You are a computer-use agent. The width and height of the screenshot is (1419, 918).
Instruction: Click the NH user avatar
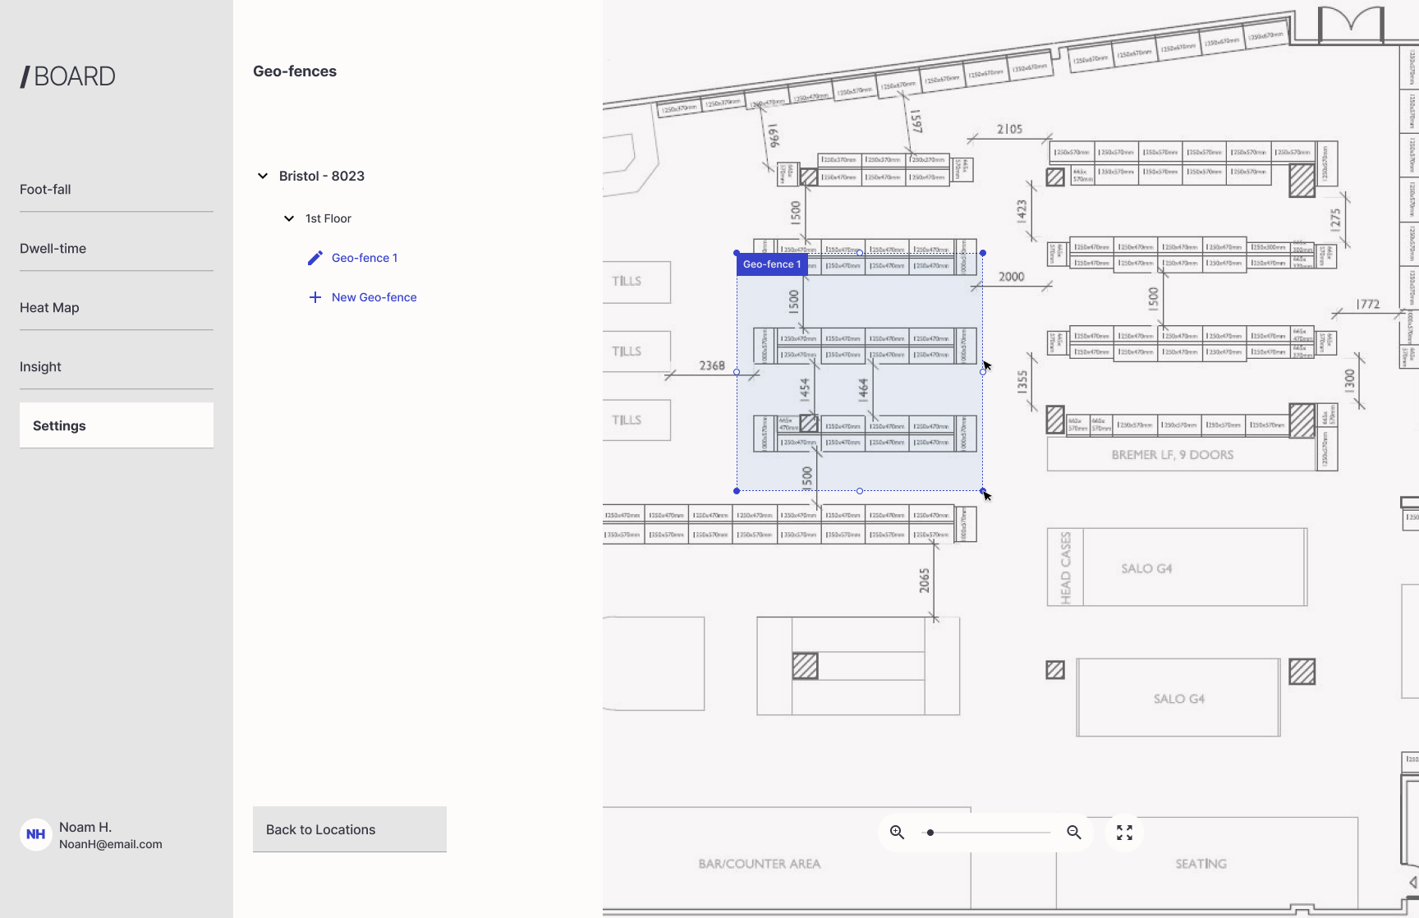[36, 834]
